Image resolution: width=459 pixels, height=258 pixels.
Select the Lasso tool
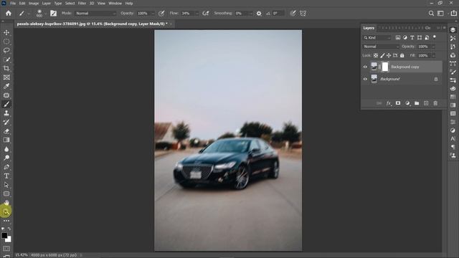point(6,50)
